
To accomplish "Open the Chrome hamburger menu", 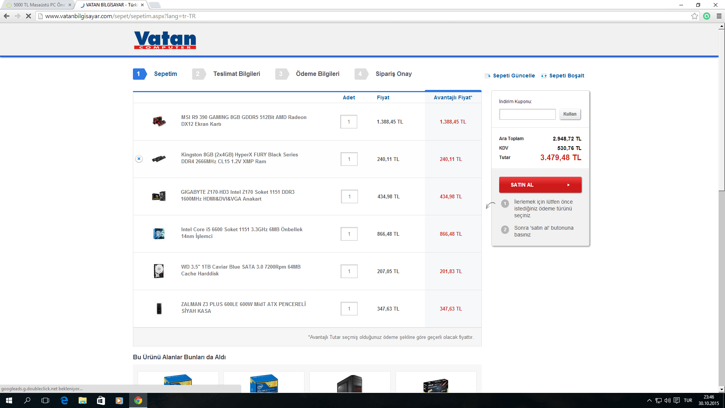I will point(719,16).
